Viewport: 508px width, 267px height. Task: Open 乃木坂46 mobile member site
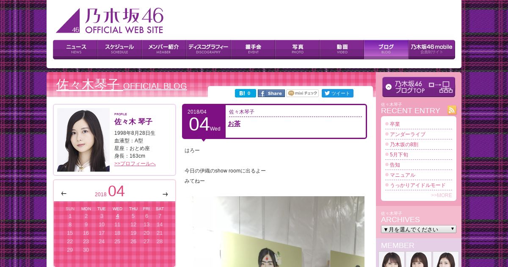[x=432, y=50]
